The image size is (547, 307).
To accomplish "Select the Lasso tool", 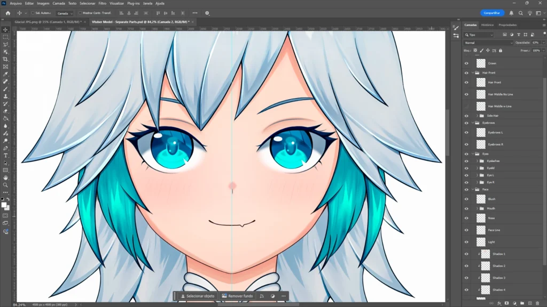I will (x=6, y=44).
